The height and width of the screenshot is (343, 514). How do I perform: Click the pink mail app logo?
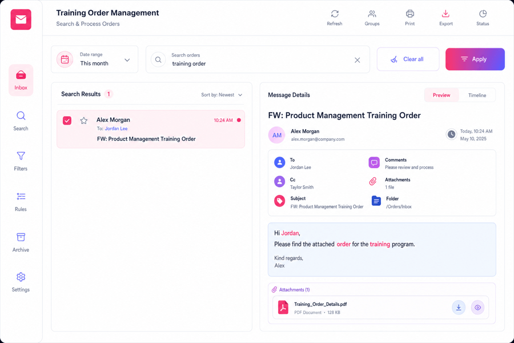[21, 19]
